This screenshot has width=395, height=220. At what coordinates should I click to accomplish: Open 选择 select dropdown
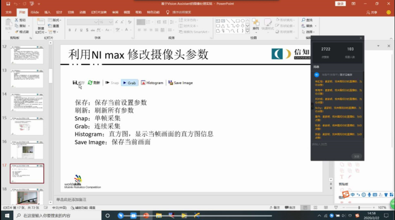[x=308, y=32]
